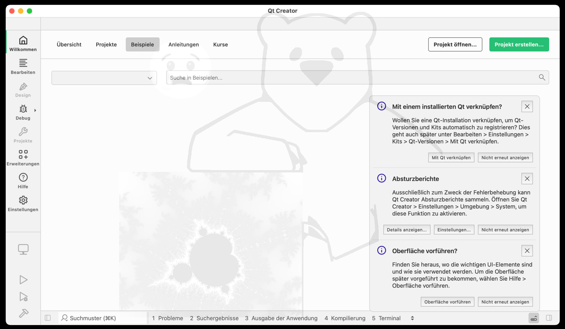Close the Oberfläche vorführen message
Screen dimensions: 565x329
(x=527, y=251)
